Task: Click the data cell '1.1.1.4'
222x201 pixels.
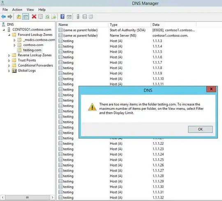Action: [157, 46]
